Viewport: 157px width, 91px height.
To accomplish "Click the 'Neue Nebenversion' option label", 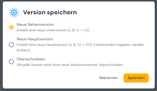I will pyautogui.click(x=35, y=25).
